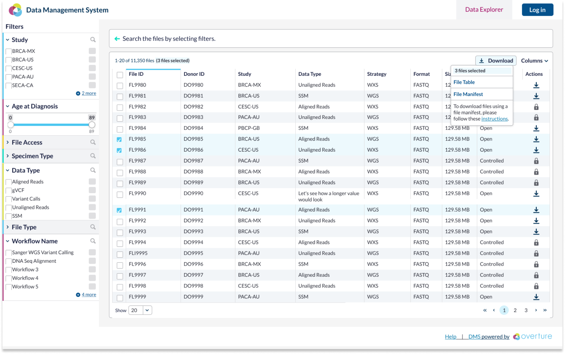Click the download icon for FL9985
Screen dimensions: 565x354
tap(536, 139)
